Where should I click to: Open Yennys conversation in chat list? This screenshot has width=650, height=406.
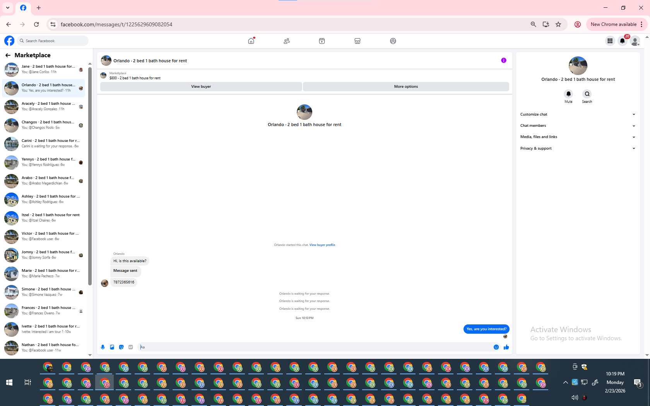(x=44, y=162)
